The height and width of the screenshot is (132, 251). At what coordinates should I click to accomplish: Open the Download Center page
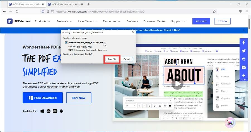point(155,21)
